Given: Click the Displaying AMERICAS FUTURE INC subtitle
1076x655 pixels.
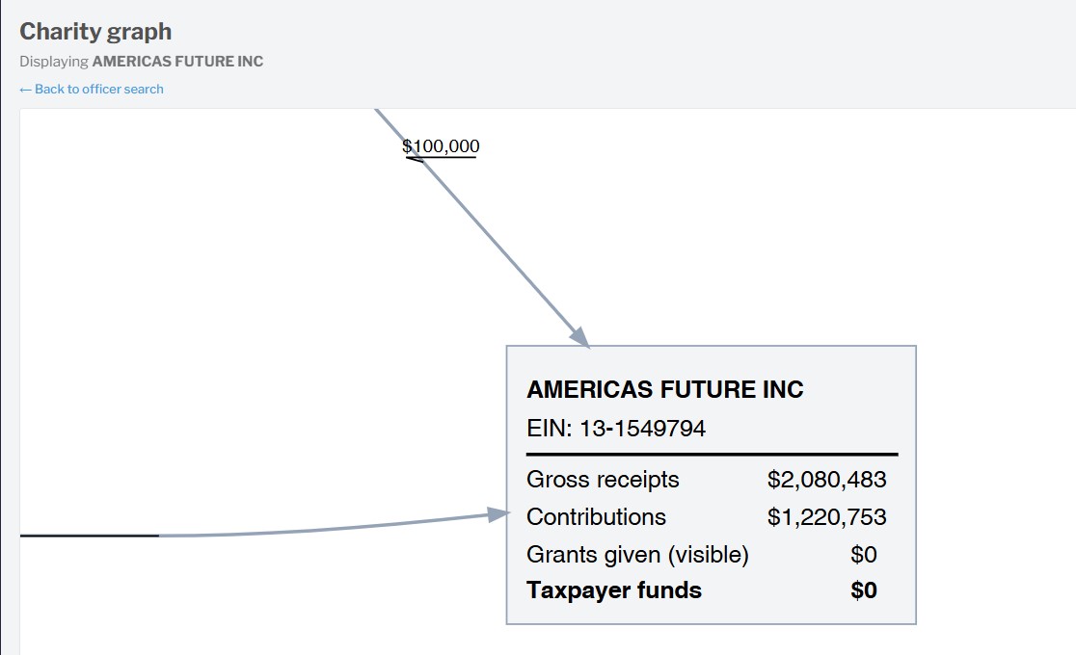Looking at the screenshot, I should pos(141,62).
